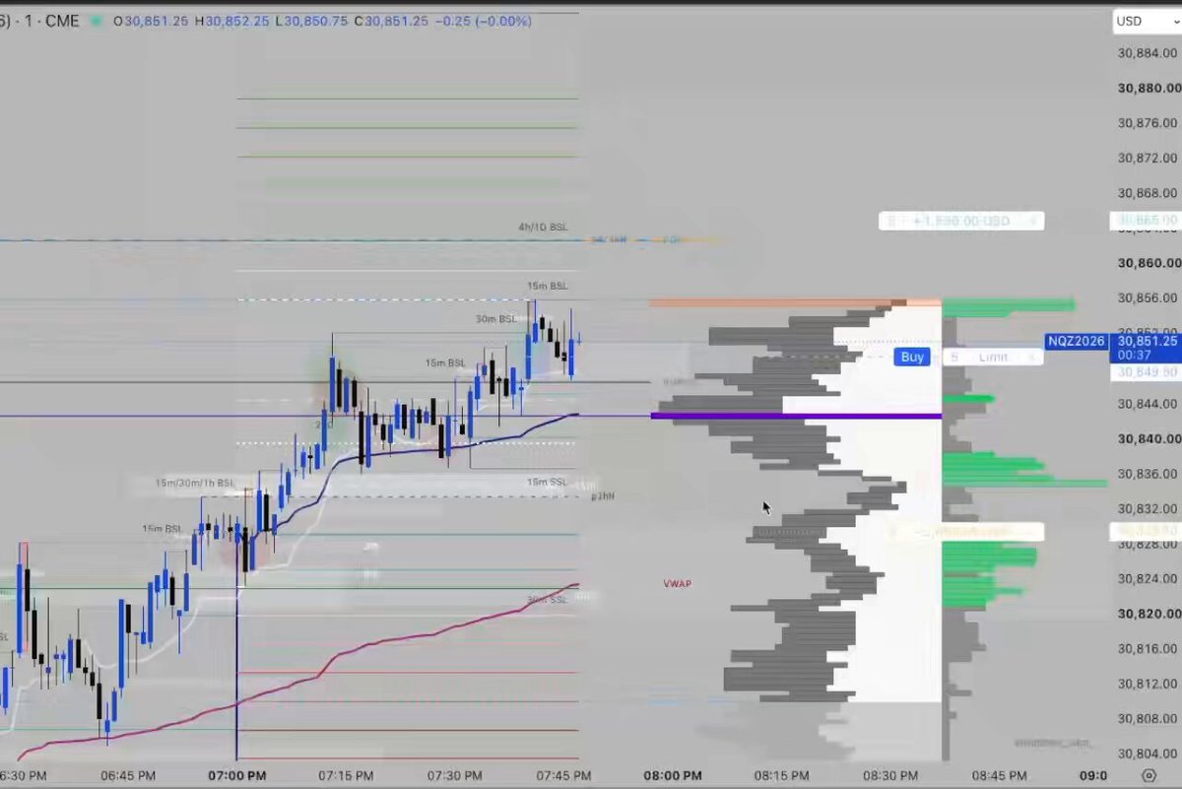This screenshot has height=789, width=1182.
Task: Click the 06:45 PM time axis label
Action: coord(128,775)
